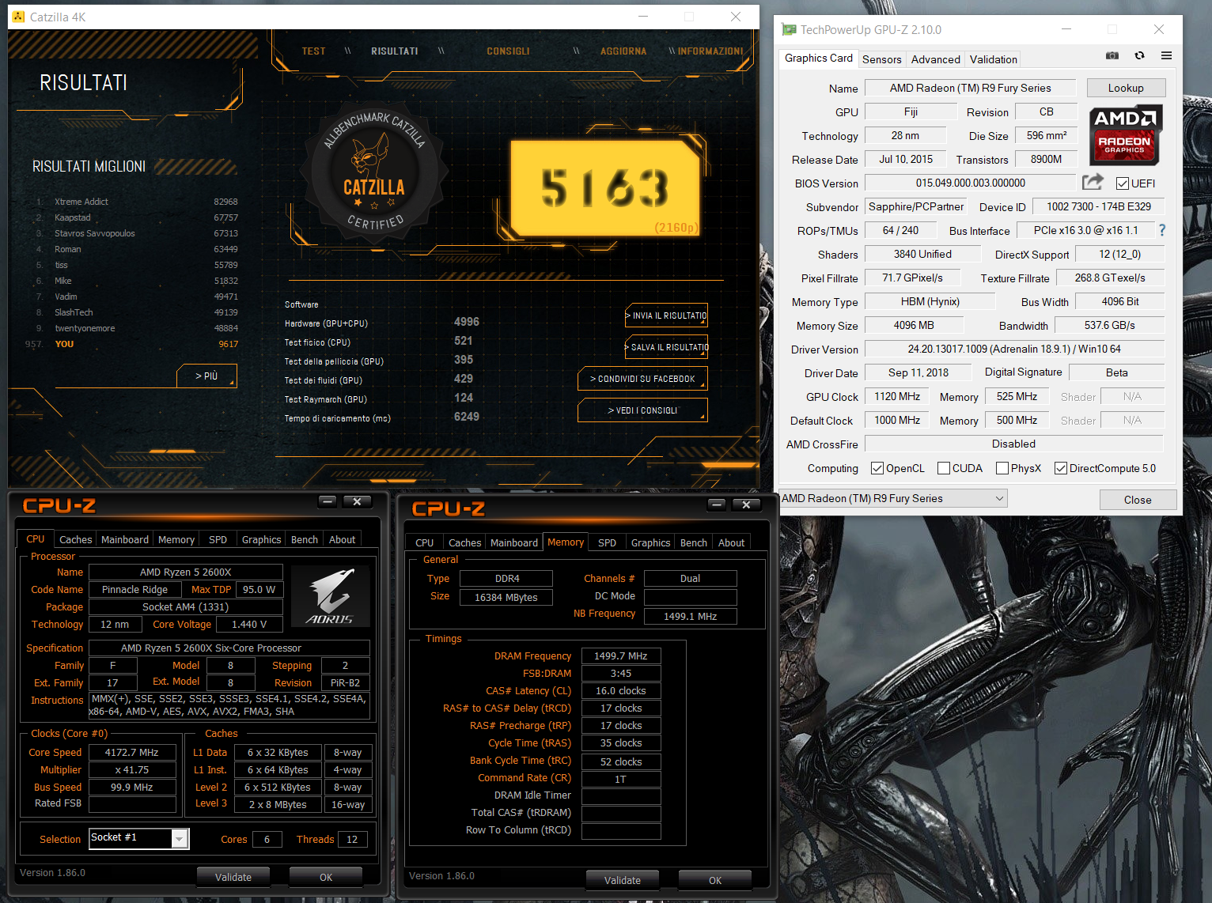Open Graphics tab in left CPU-Z window
Screen dimensions: 1212x903
pyautogui.click(x=261, y=539)
